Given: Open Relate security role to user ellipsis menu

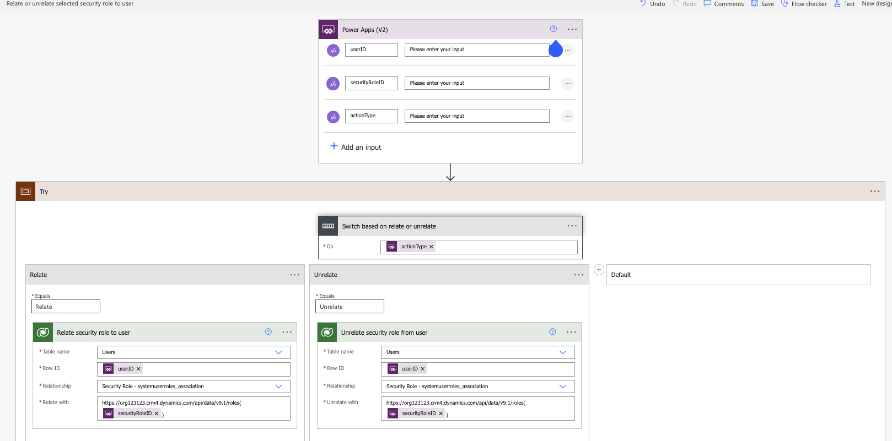Looking at the screenshot, I should (x=287, y=332).
